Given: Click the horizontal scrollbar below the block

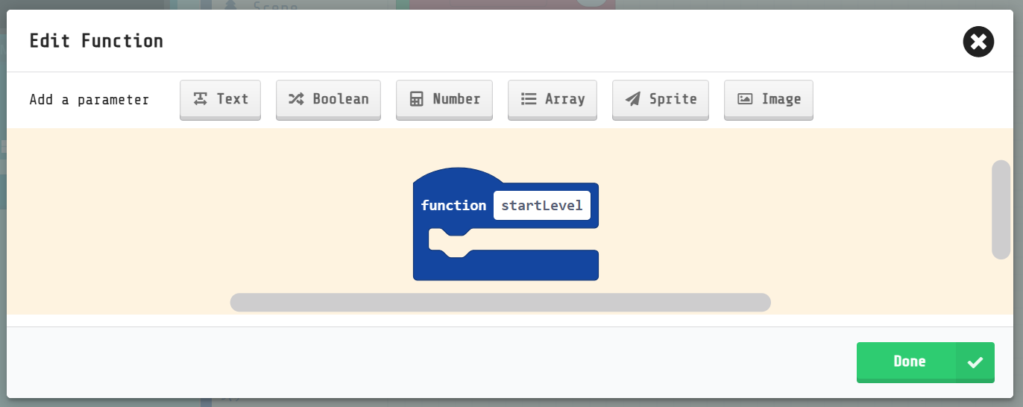Looking at the screenshot, I should (x=500, y=302).
